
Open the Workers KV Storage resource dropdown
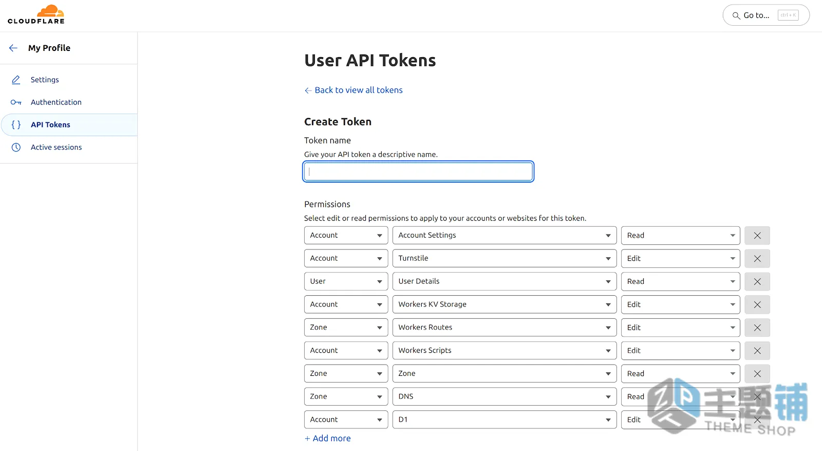coord(505,304)
